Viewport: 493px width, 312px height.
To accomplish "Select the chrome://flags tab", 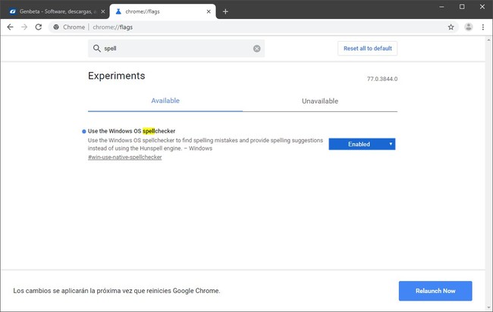I will point(162,11).
